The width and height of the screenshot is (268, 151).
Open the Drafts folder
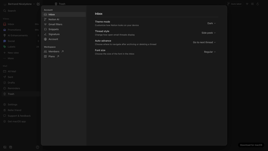(x=20, y=83)
